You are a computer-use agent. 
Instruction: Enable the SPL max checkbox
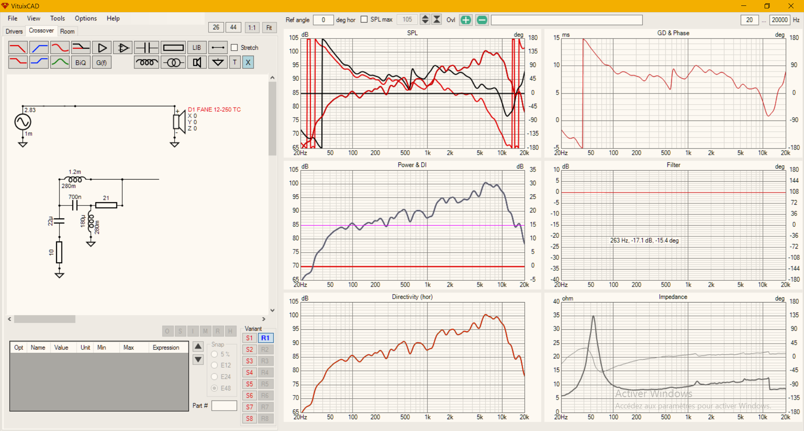click(x=364, y=19)
